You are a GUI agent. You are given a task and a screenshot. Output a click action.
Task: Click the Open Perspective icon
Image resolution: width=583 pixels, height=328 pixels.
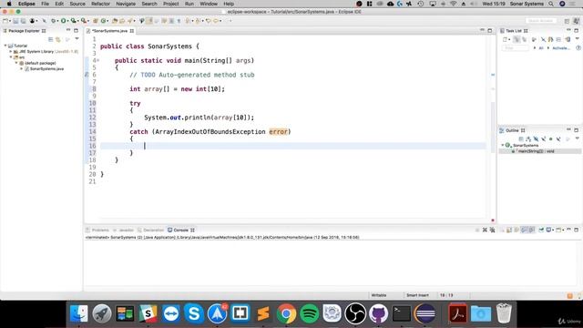pyautogui.click(x=567, y=21)
